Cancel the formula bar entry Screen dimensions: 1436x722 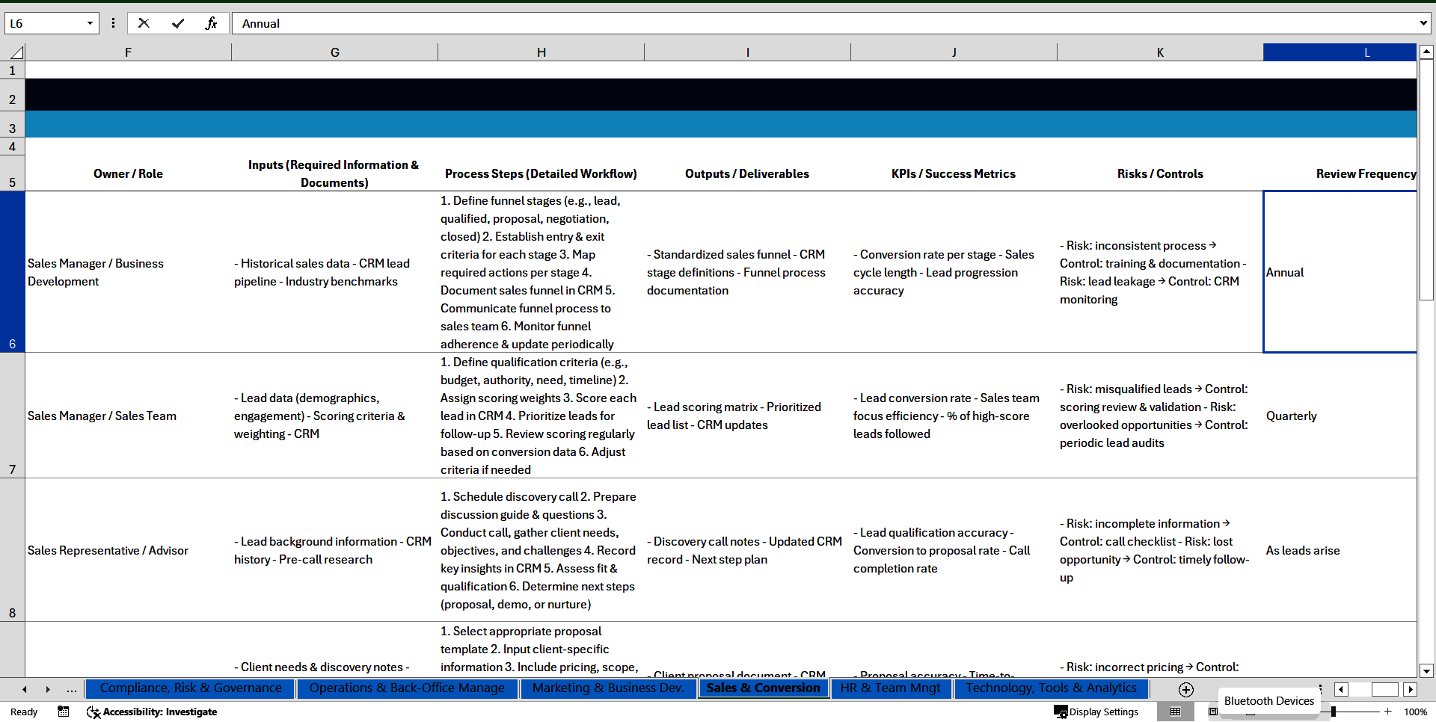pos(144,23)
